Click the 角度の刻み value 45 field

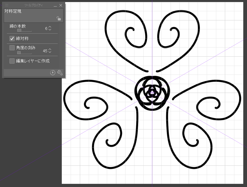45,51
